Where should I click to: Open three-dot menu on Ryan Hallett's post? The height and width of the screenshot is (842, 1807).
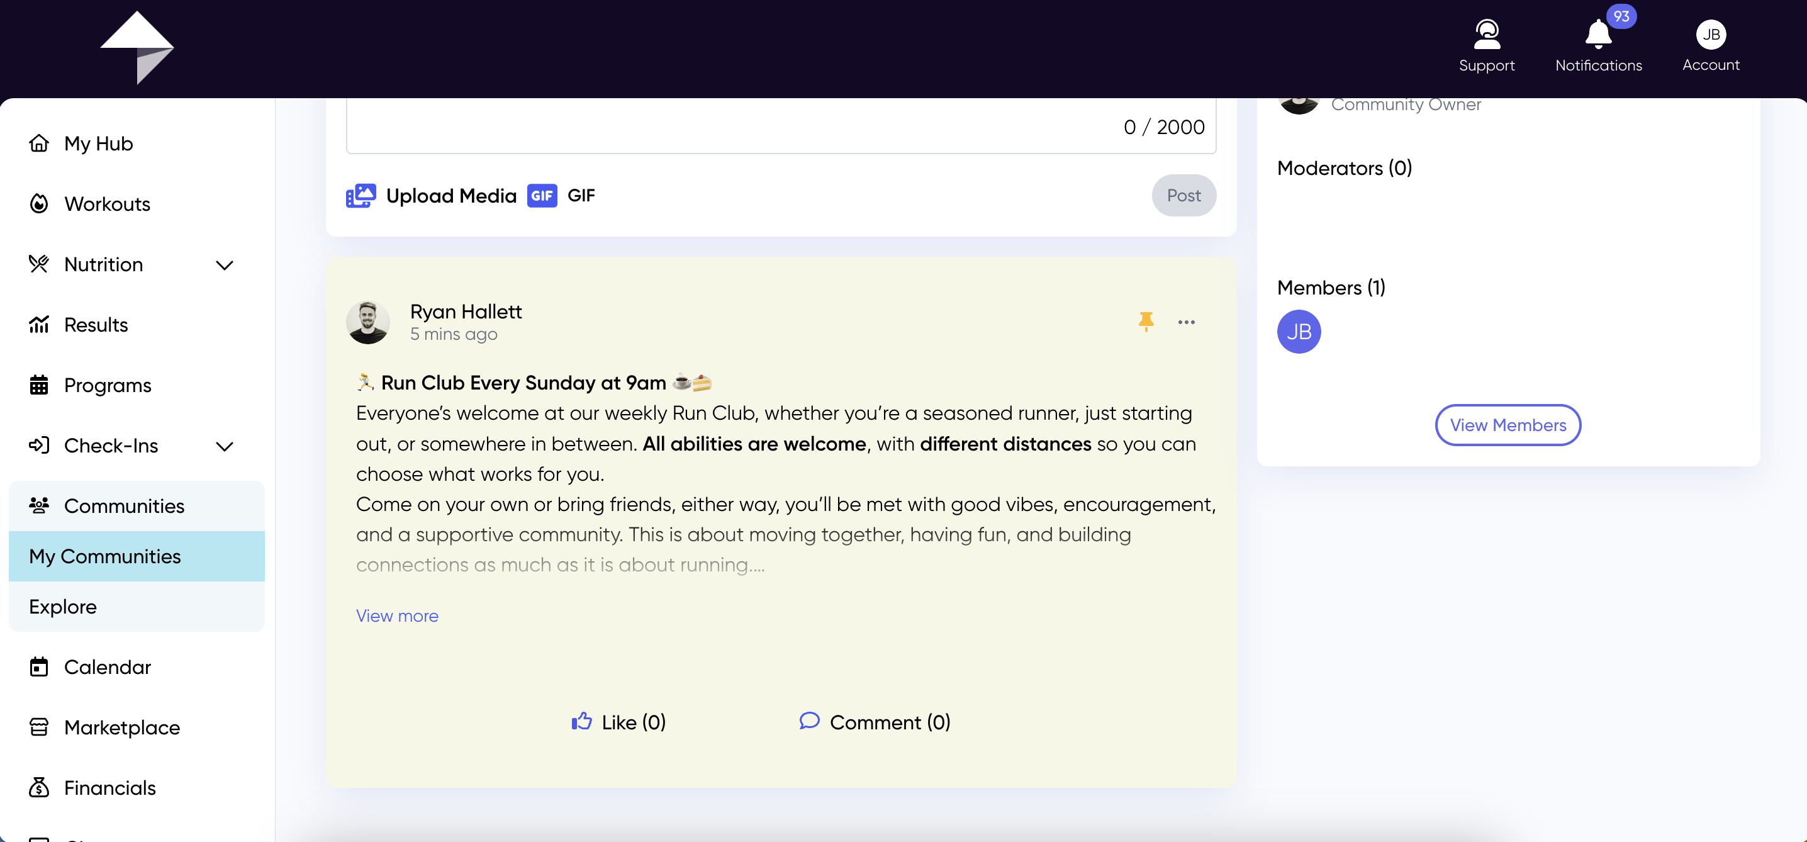(1186, 322)
